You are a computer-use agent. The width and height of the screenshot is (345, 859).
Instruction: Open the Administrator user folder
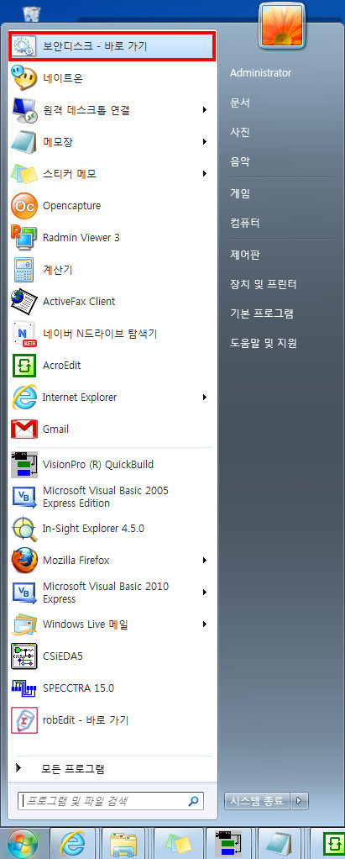(260, 73)
